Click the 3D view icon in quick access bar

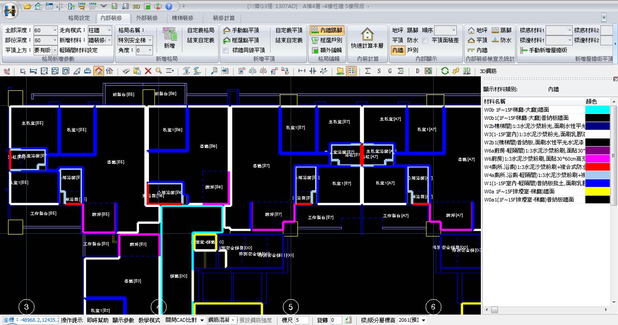[136, 6]
